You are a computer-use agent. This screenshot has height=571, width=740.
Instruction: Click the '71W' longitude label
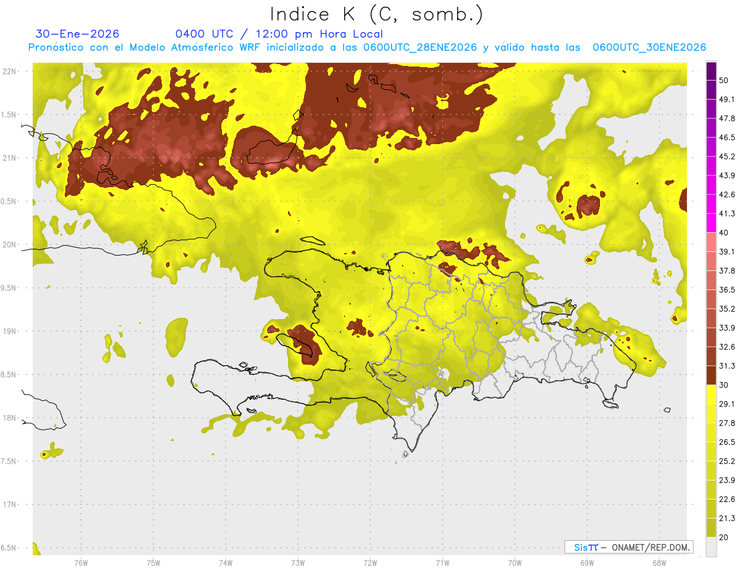tap(442, 564)
